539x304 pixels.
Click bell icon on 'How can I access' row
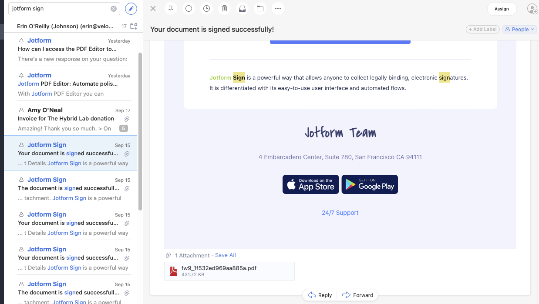pos(21,40)
